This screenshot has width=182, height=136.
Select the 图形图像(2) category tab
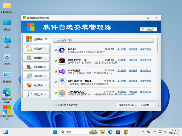(x=36, y=67)
